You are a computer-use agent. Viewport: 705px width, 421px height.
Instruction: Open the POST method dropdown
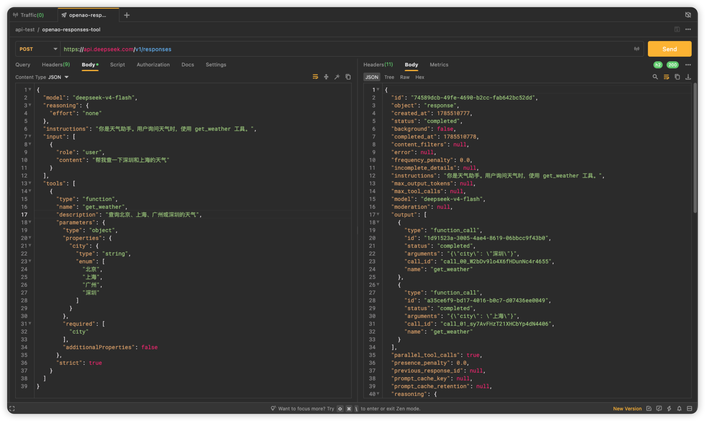click(x=38, y=49)
